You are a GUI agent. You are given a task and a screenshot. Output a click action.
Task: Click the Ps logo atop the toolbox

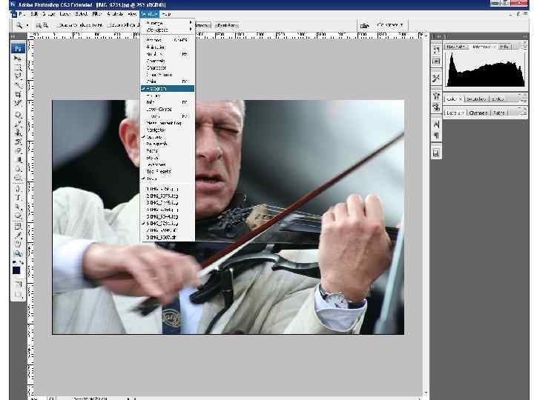tap(18, 48)
